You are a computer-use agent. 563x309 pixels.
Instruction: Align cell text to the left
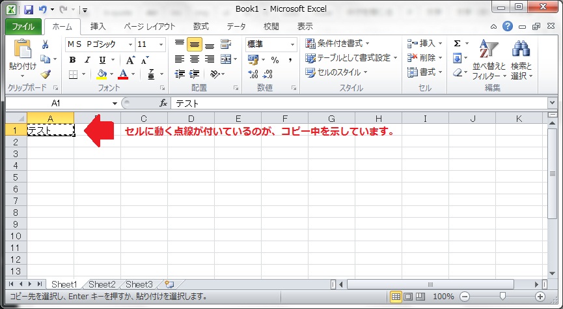point(179,59)
